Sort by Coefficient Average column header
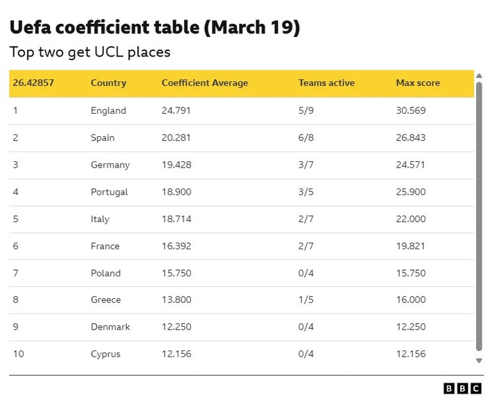Screen dimensions: 488x400 pyautogui.click(x=204, y=83)
